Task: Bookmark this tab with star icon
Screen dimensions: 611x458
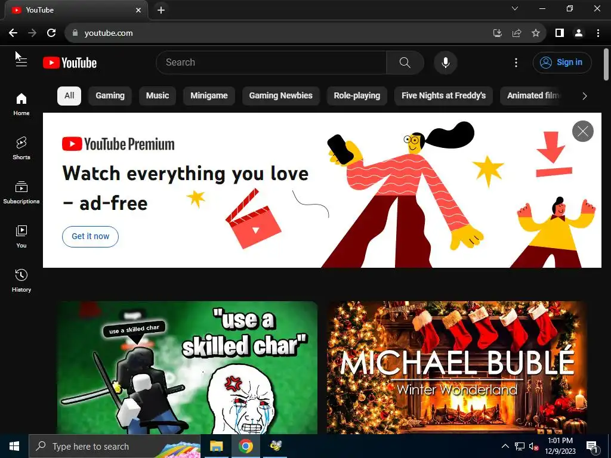Action: 536,33
